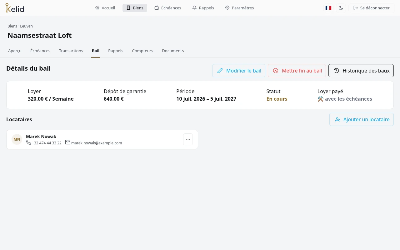Click the rent value 320.00 € / Semaine
Screen dimensions: 400x250
(x=51, y=99)
